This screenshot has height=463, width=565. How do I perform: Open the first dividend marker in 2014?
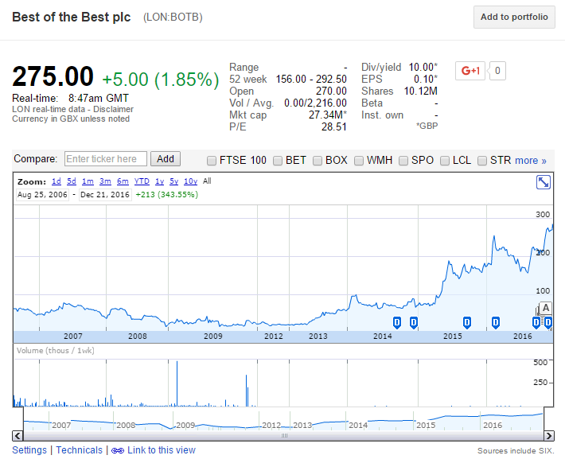point(397,322)
